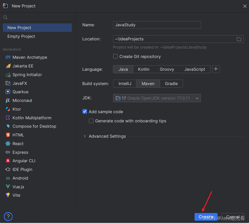
Task: Add another language with plus button
Action: 216,69
